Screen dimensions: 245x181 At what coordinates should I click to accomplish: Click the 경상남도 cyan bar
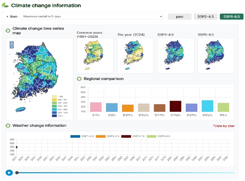(x=207, y=106)
